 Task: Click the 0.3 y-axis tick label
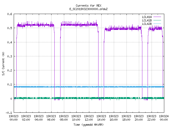click(x=10, y=56)
